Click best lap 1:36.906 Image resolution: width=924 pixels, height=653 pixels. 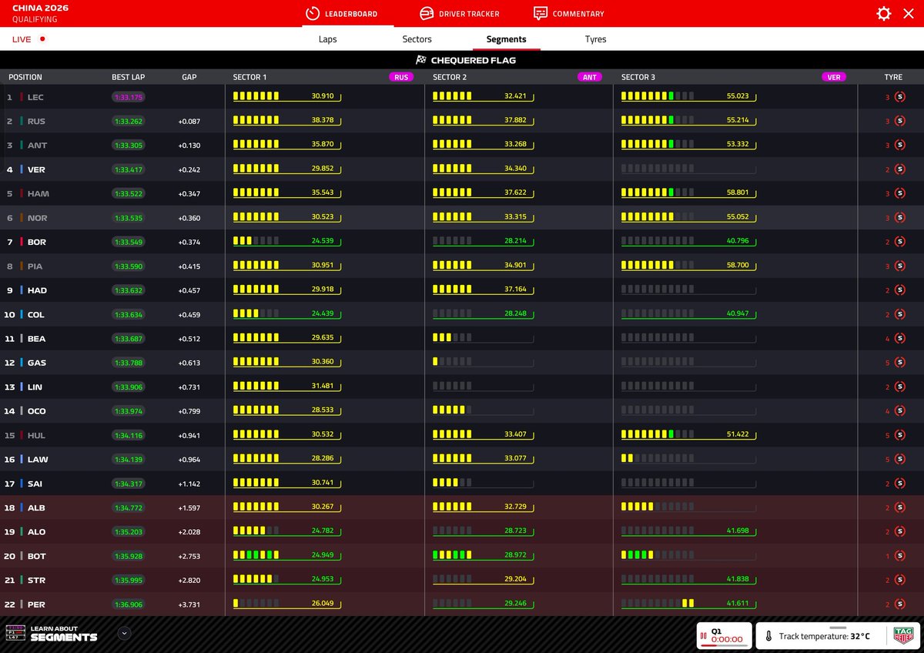tap(129, 604)
